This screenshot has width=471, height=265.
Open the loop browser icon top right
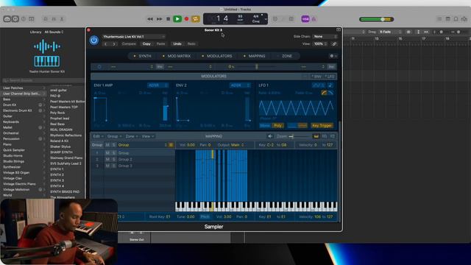(x=456, y=19)
